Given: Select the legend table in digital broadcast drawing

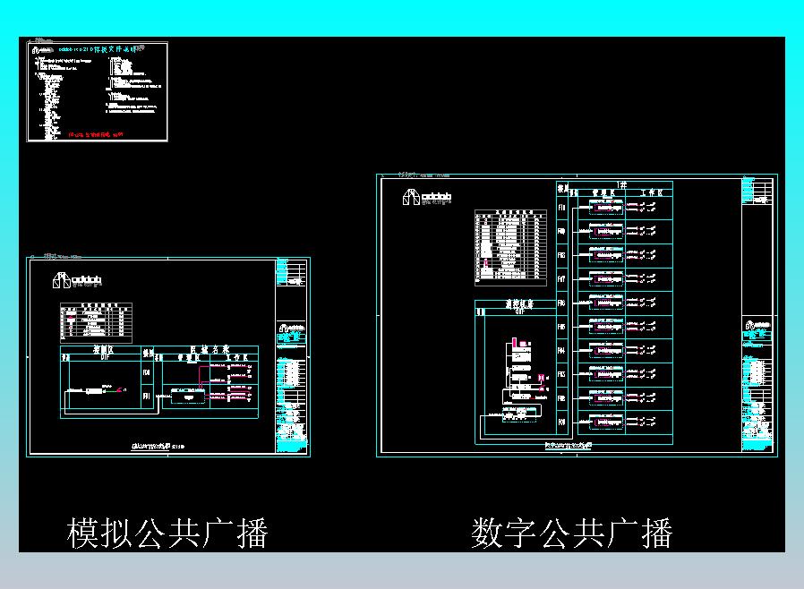Looking at the screenshot, I should pyautogui.click(x=510, y=246).
